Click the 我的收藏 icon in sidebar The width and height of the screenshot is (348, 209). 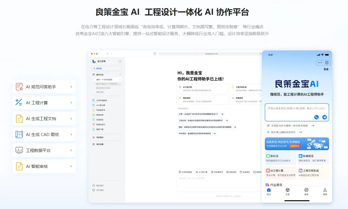coord(94,144)
